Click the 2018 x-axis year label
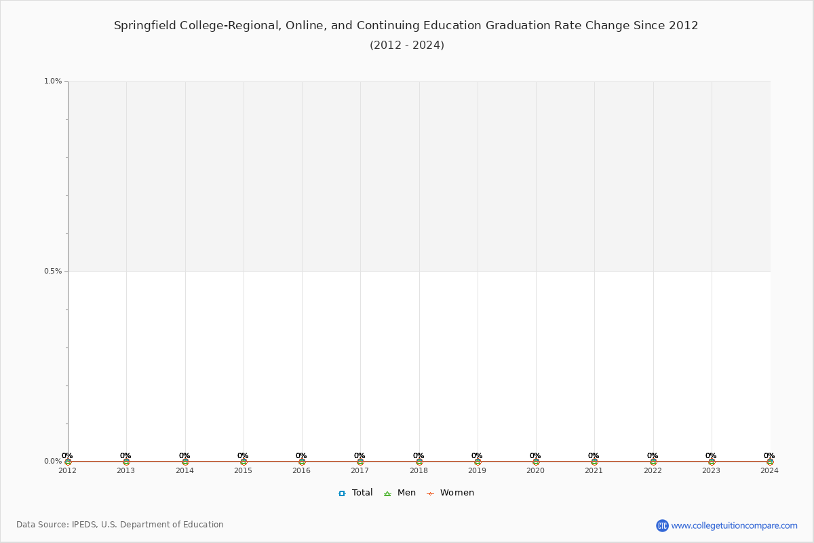814x543 pixels. click(419, 470)
